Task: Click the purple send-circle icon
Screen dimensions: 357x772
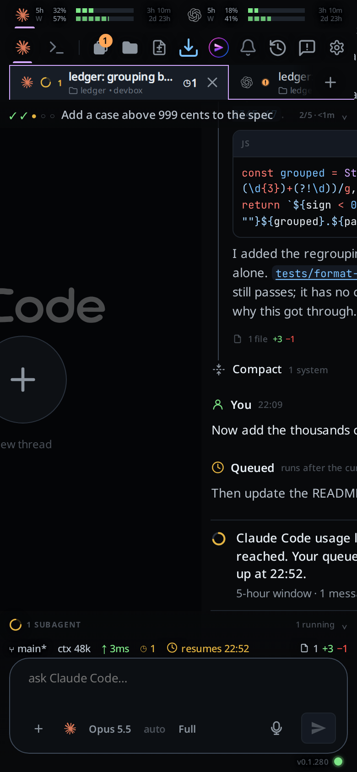Action: point(218,48)
